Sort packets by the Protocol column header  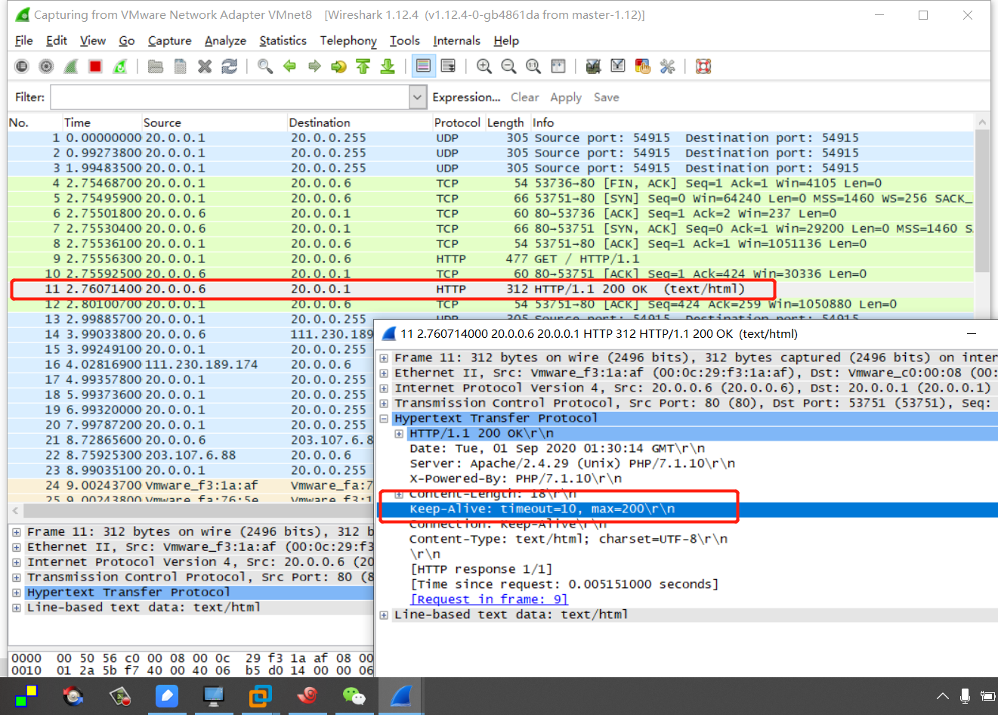click(457, 122)
